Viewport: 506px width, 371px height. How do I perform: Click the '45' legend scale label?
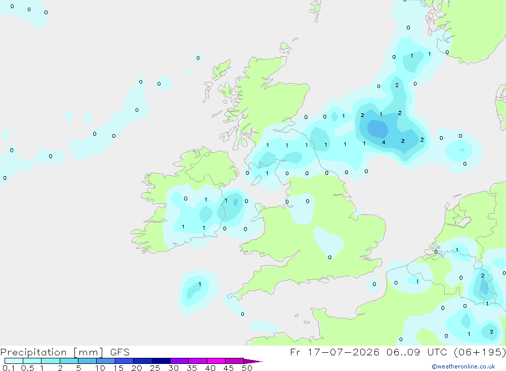tap(229, 368)
